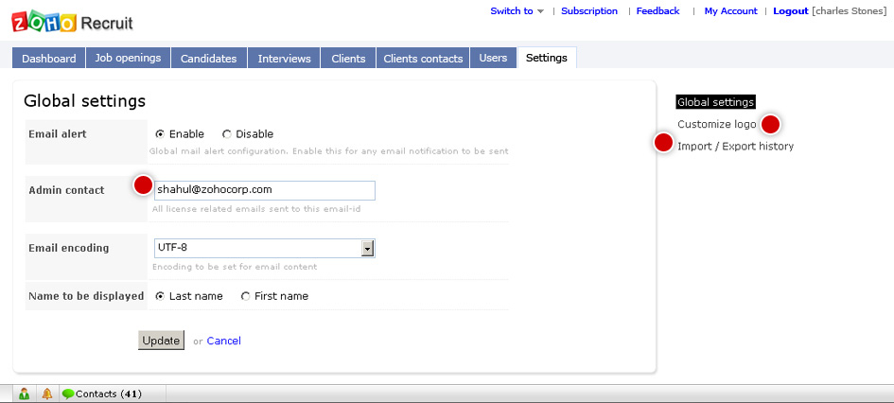The image size is (894, 403).
Task: Switch to the Job openings tab
Action: pos(129,58)
